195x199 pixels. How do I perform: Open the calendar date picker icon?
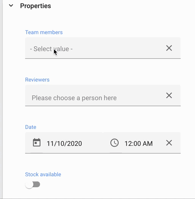click(37, 143)
